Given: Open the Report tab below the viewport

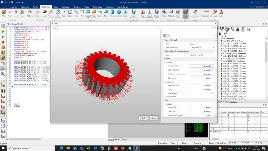Looking at the screenshot, I should coord(118,139).
